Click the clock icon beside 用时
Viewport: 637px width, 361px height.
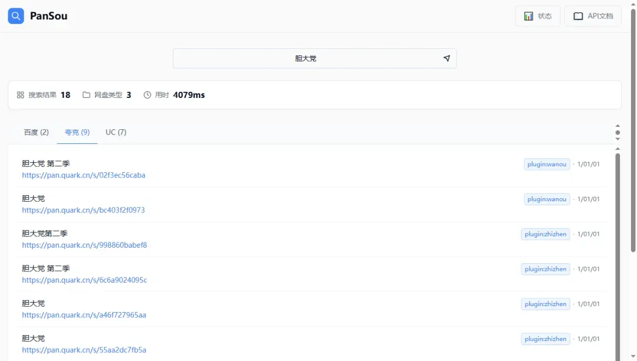147,95
